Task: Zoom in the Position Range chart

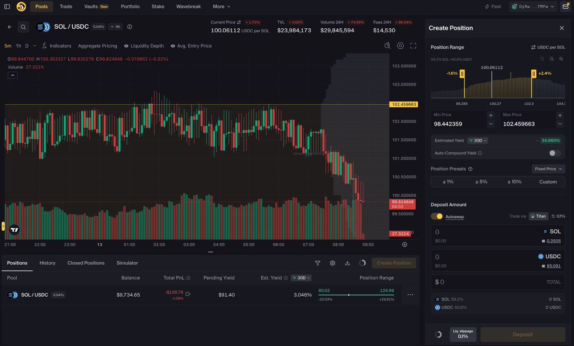Action: (561, 59)
